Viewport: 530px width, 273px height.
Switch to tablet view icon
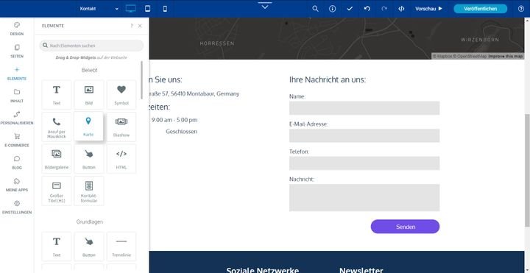[x=148, y=9]
